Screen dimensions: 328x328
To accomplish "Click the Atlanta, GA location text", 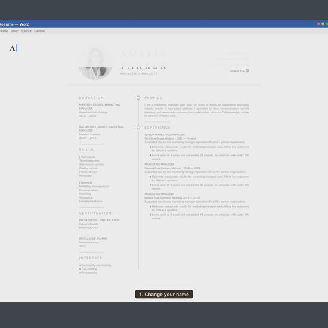I will 237,71.
